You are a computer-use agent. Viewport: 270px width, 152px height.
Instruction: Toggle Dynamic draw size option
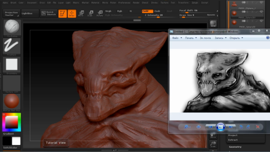211,15
